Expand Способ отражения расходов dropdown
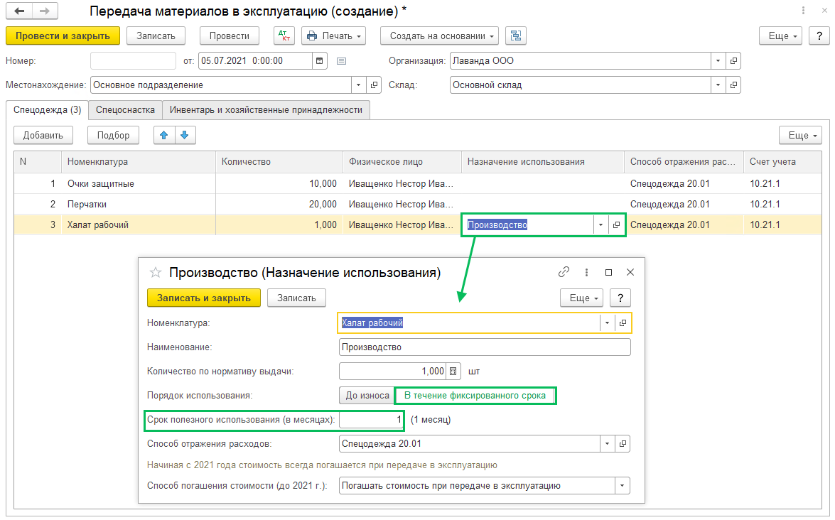 607,444
